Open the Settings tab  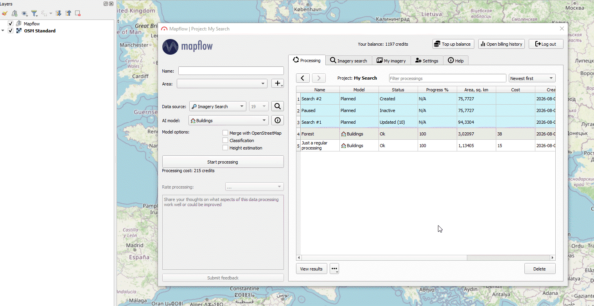click(x=427, y=60)
